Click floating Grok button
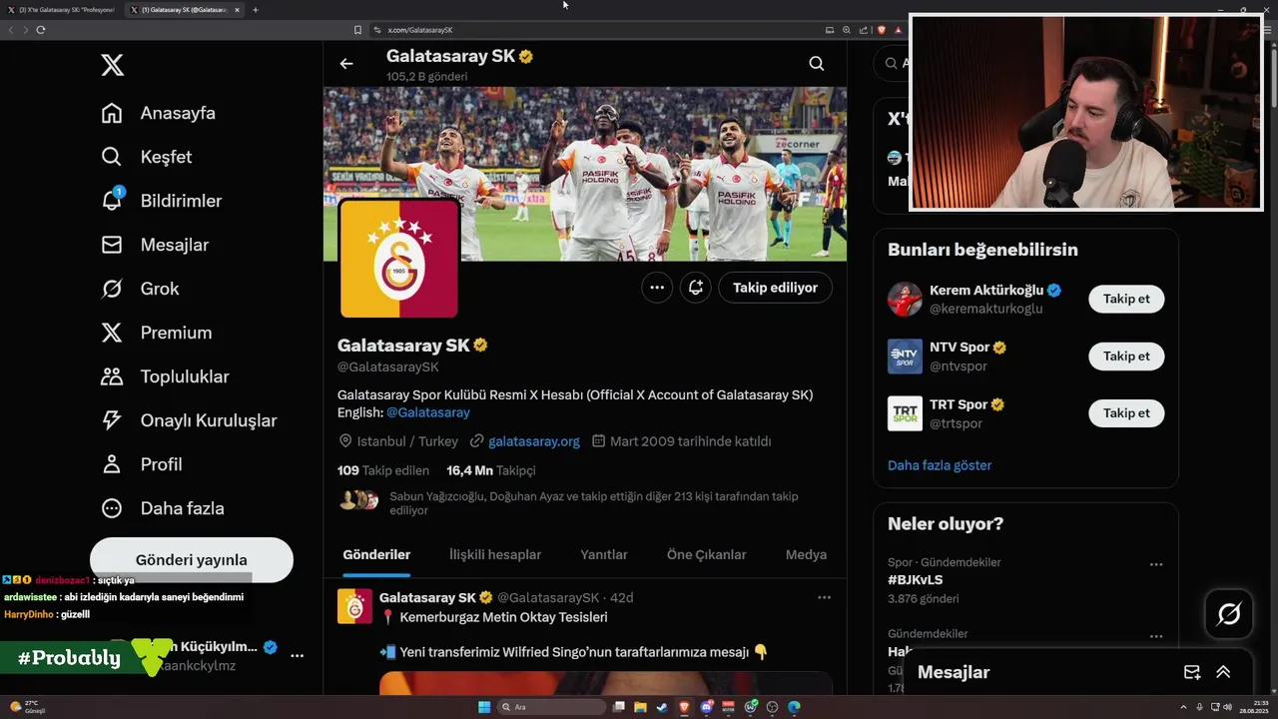The width and height of the screenshot is (1278, 719). coord(1229,614)
